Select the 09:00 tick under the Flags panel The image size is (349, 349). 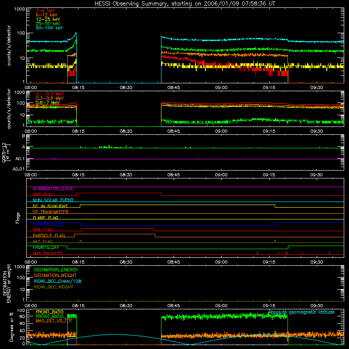(221, 262)
